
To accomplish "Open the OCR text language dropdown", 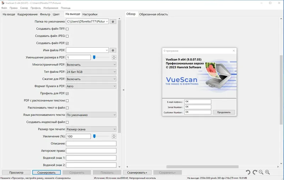I will 91,115.
